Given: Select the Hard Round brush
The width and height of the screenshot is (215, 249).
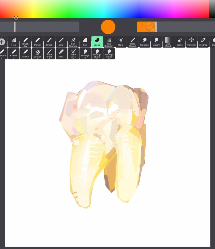Looking at the screenshot, I should coord(133,42).
